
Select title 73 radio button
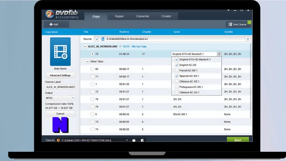[x=92, y=122]
